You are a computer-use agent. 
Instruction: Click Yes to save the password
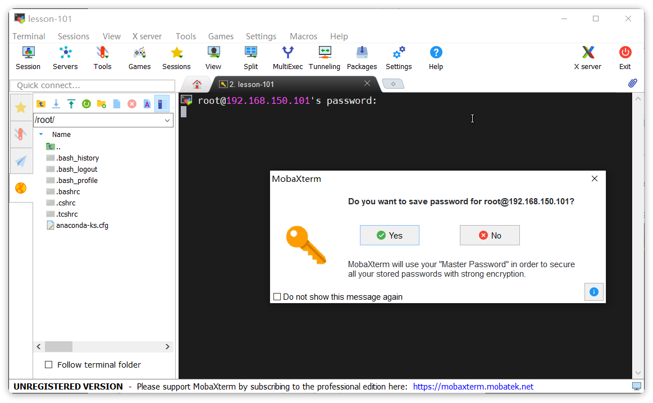(x=390, y=236)
